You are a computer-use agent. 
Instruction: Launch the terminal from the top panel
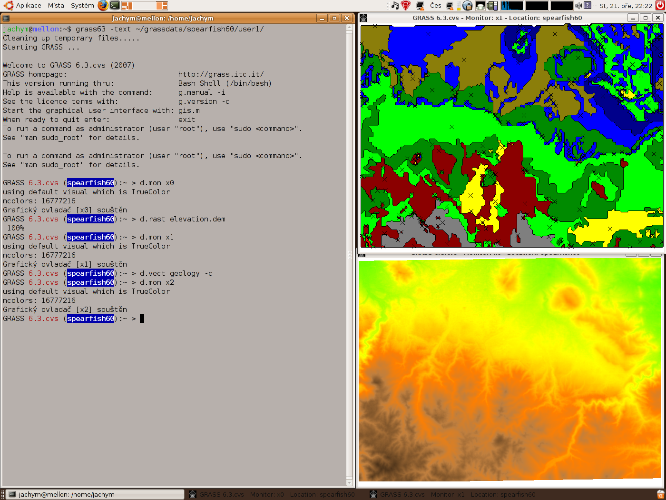(x=115, y=6)
